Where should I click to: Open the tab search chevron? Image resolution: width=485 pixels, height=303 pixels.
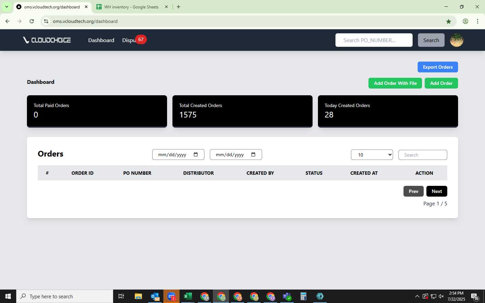(x=6, y=7)
